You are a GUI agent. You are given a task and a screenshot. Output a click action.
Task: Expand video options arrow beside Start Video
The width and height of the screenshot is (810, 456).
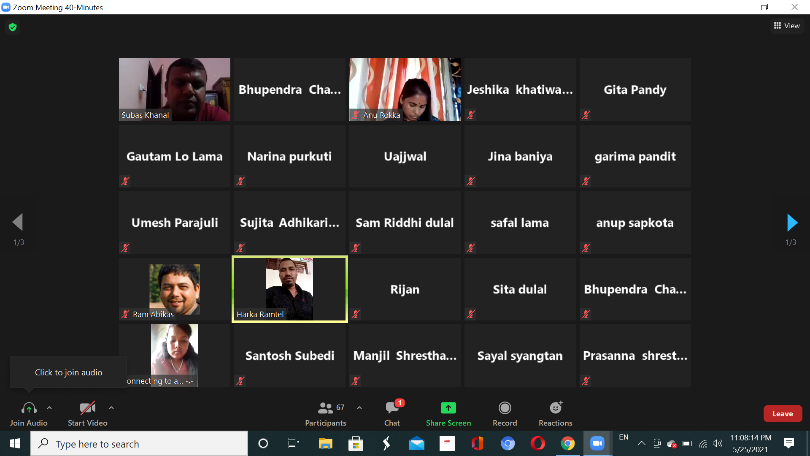pos(111,408)
